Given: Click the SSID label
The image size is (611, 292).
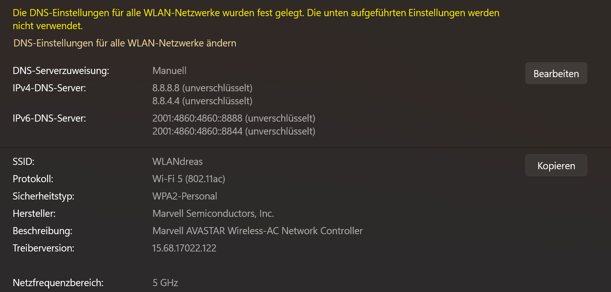Looking at the screenshot, I should tap(24, 161).
